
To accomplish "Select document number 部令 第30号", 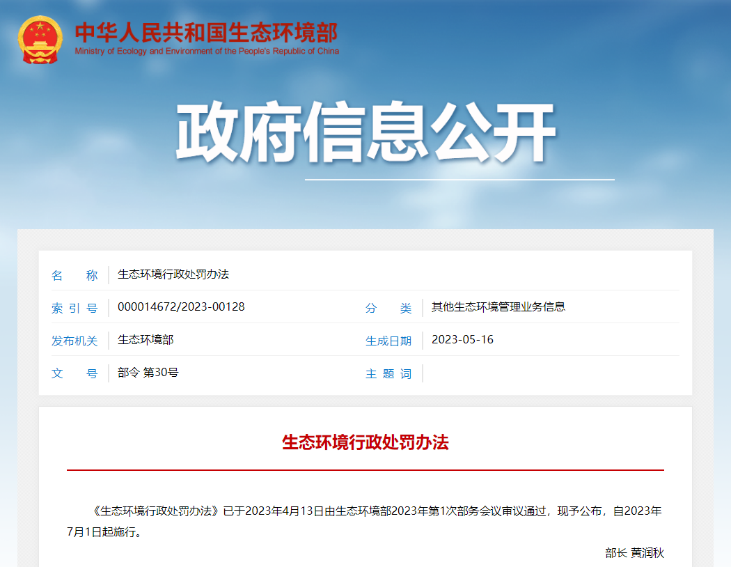I will coord(148,373).
